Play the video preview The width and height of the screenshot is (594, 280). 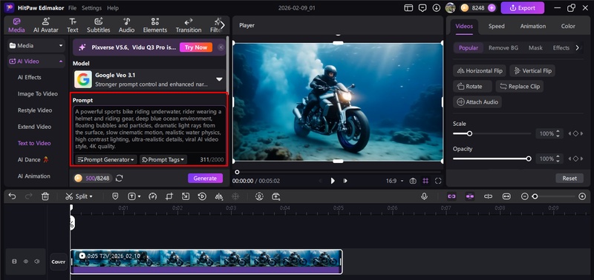(333, 181)
